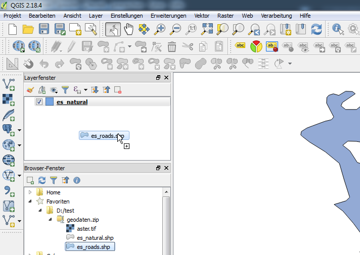The image size is (360, 255).
Task: Open WFS layer dropdown arrow in sidebar
Action: pyautogui.click(x=20, y=176)
